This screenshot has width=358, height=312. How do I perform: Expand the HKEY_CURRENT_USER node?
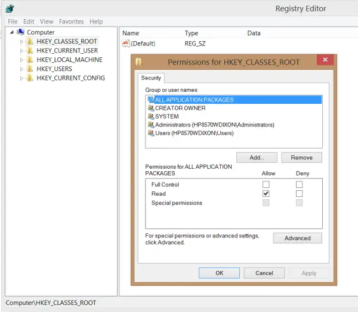pos(21,51)
